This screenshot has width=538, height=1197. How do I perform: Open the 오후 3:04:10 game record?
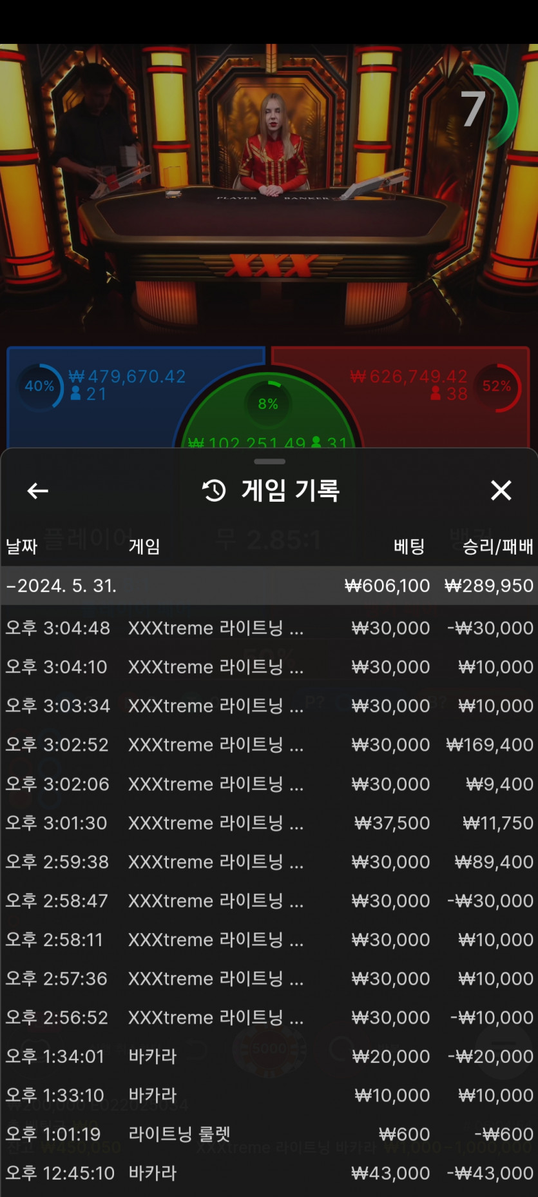click(269, 667)
